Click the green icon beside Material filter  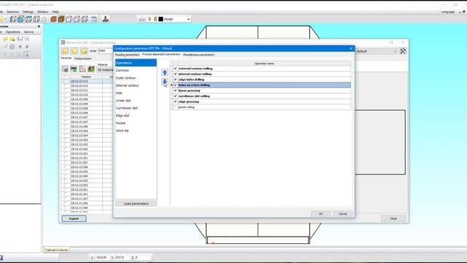point(91,69)
